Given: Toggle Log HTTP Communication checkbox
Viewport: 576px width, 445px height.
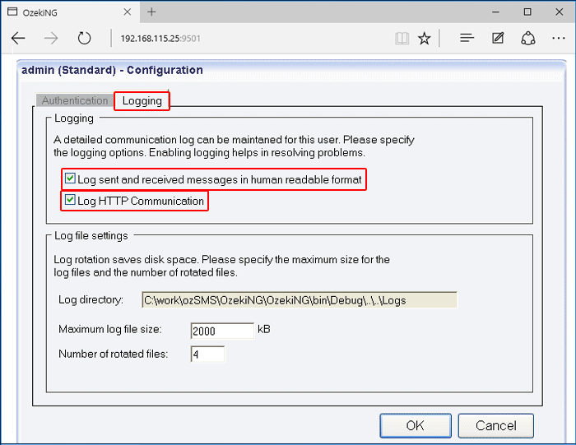Looking at the screenshot, I should click(x=70, y=200).
